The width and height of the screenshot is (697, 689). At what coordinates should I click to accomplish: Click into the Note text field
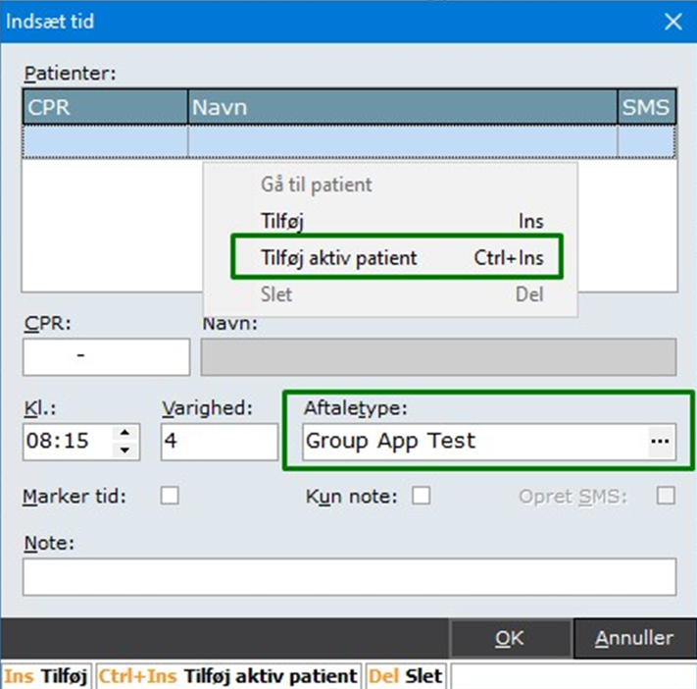[x=349, y=577]
